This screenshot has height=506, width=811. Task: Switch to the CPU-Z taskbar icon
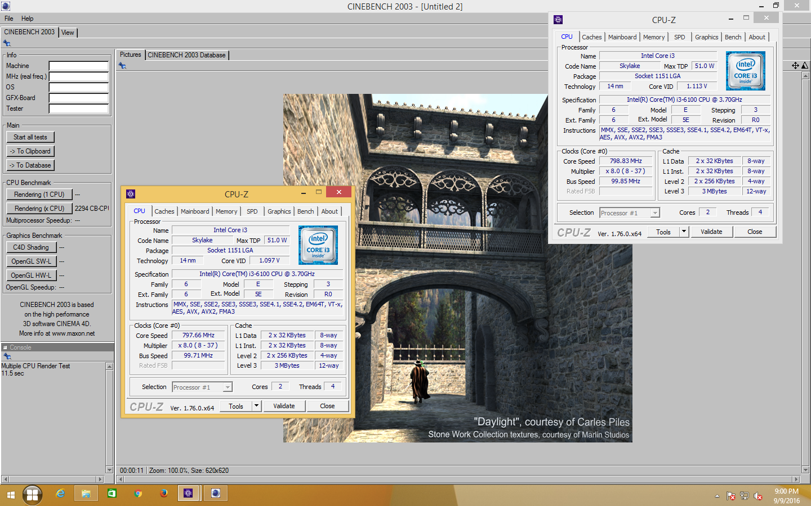pos(188,494)
